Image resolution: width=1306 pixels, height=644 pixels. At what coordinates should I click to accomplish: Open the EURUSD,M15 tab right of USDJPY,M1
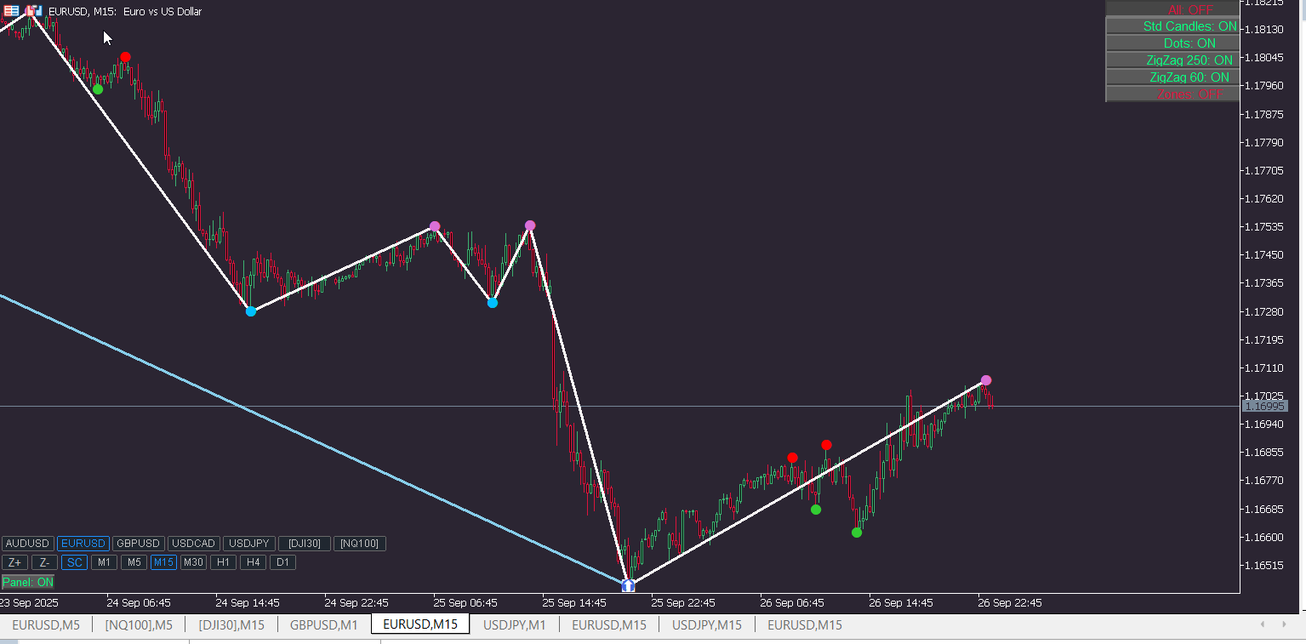[609, 625]
